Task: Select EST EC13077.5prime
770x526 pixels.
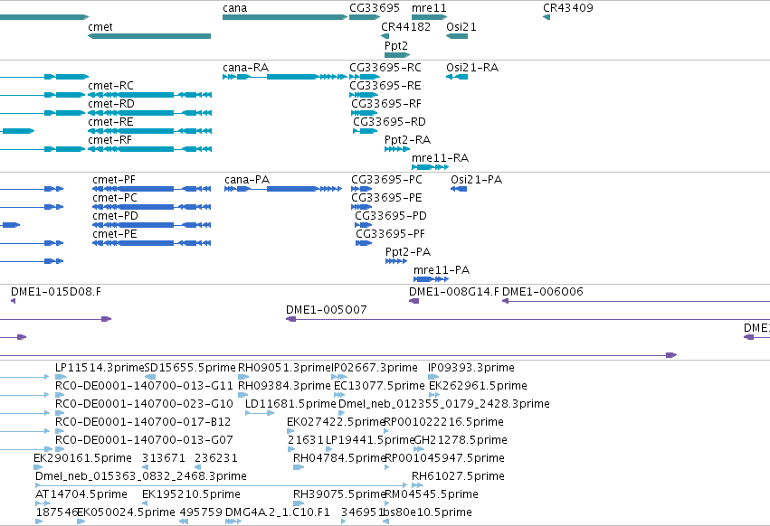Action: click(x=338, y=396)
